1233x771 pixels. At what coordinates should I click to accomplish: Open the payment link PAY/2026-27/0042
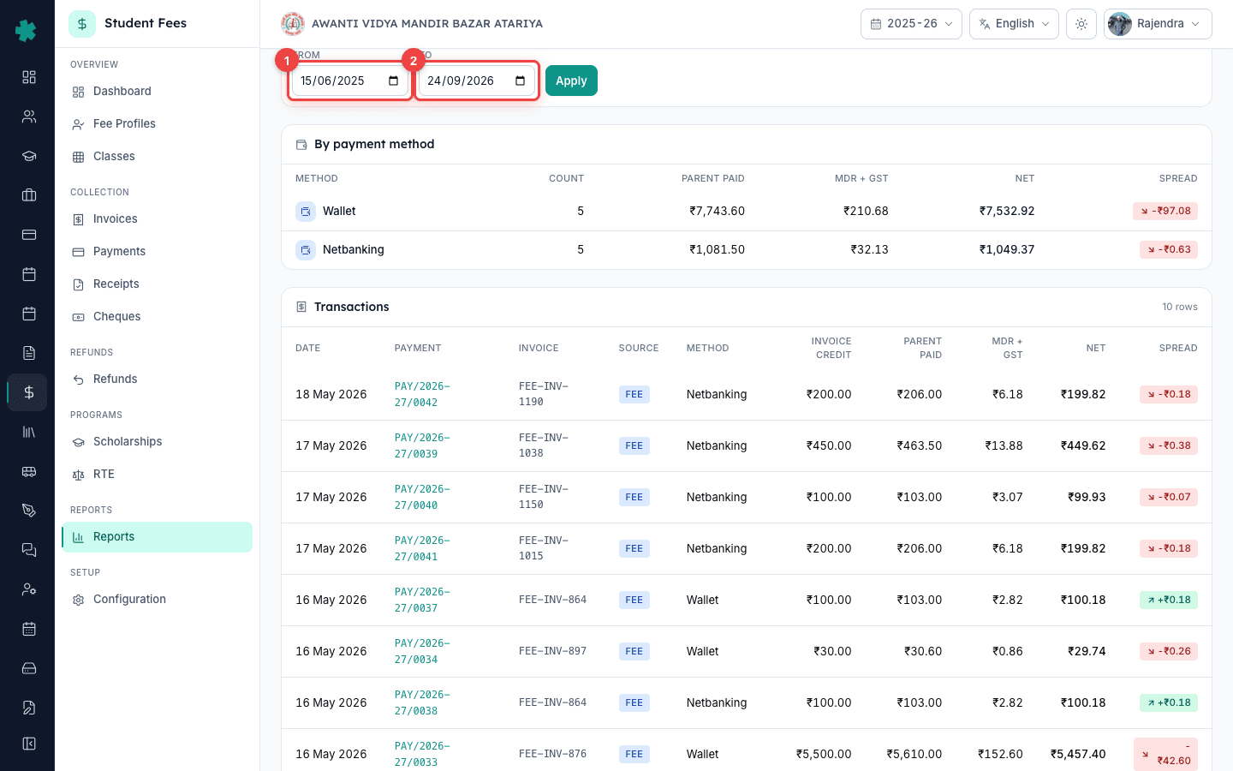tap(422, 394)
